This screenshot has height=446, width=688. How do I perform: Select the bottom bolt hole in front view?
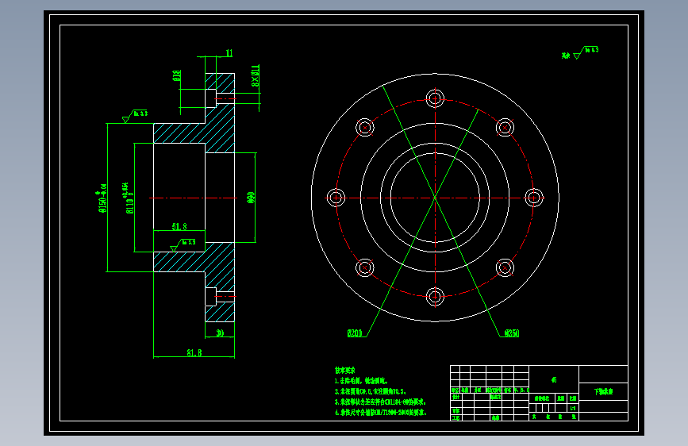point(435,296)
